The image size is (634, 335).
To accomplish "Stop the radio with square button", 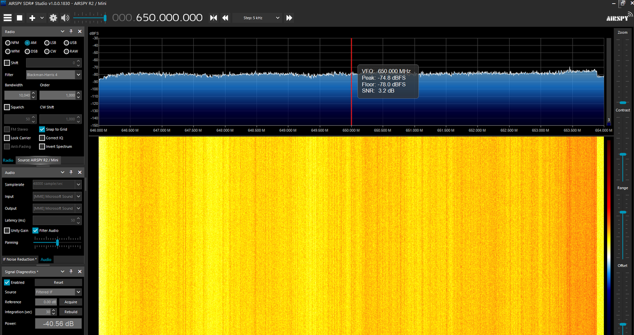I will (20, 18).
